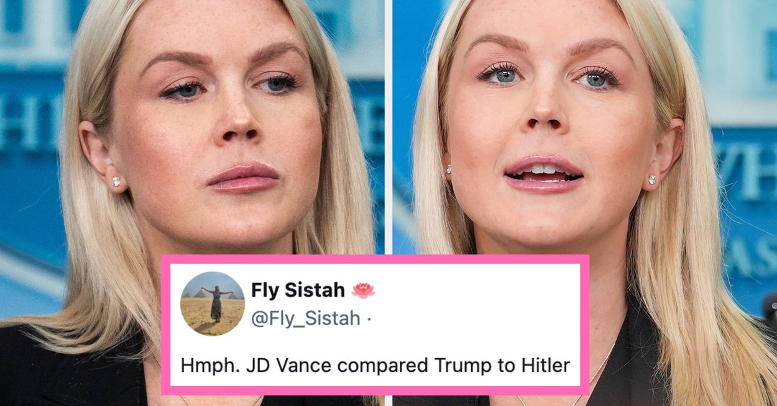Screen dimensions: 777x406
Task: Open the Fly Sistah profile avatar
Action: tap(212, 304)
